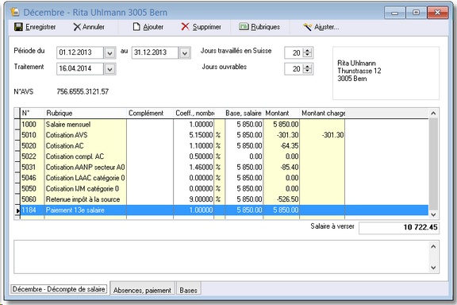Open the Période du start date dropdown
The width and height of the screenshot is (457, 305).
coord(109,53)
